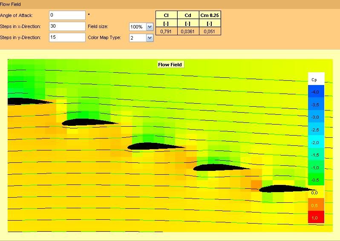Click the Cd value 0,0361 cell

coord(188,31)
